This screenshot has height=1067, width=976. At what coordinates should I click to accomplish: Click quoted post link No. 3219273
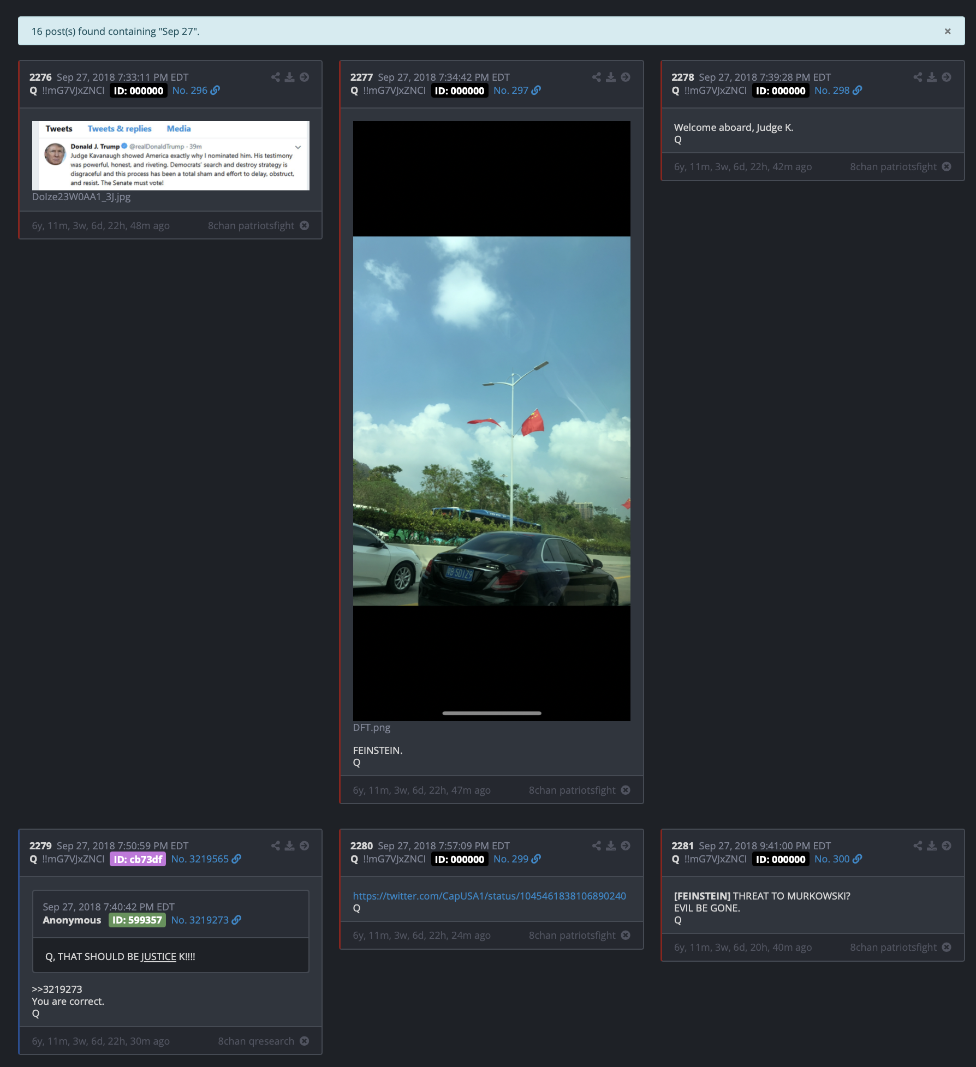[200, 920]
